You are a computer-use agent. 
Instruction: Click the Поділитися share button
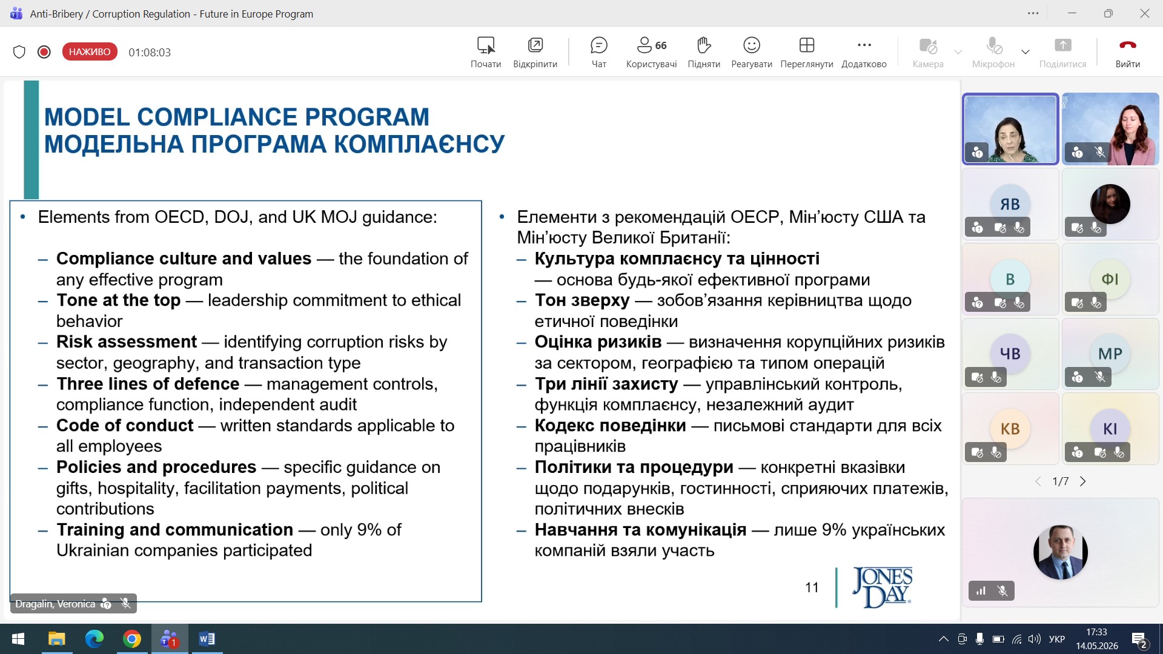1062,52
